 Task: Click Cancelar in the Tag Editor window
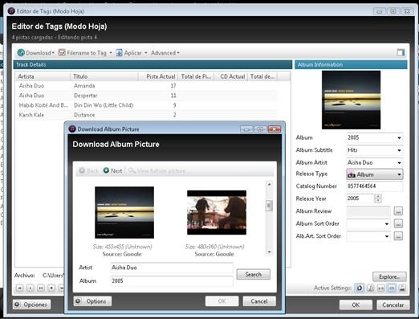point(393,305)
